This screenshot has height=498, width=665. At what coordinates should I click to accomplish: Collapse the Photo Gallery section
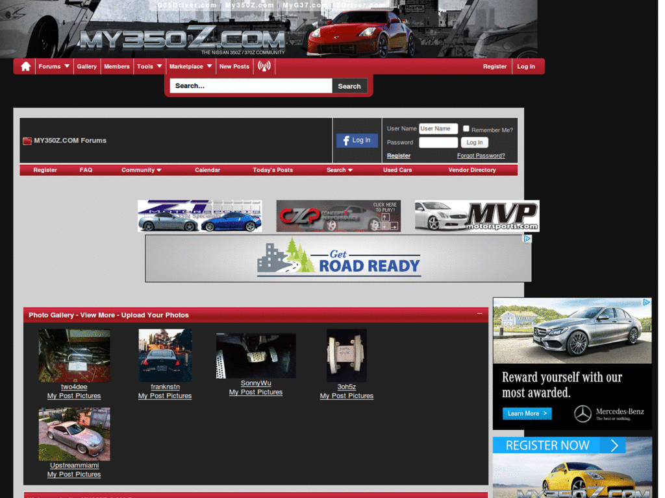coord(479,315)
